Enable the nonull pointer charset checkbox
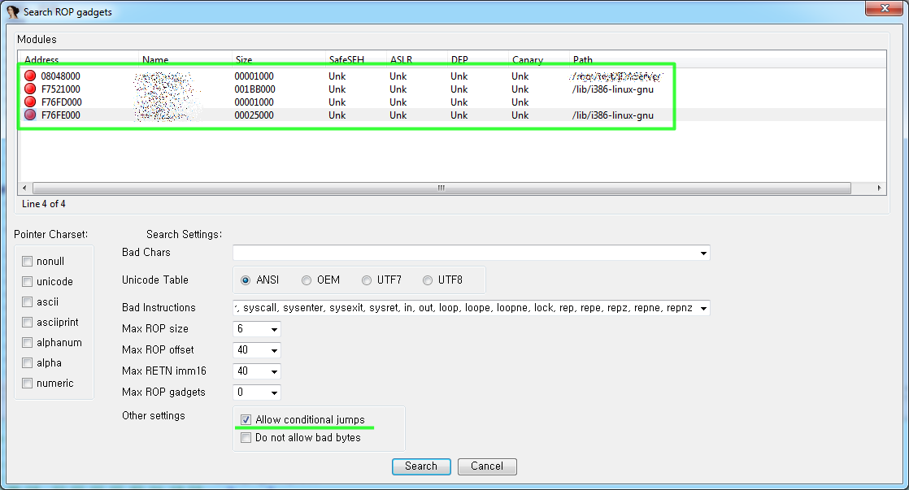 pos(27,261)
